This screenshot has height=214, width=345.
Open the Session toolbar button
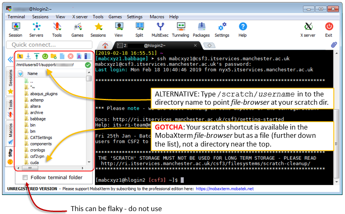coord(16,30)
